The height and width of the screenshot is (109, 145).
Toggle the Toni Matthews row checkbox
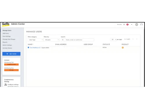(x=28, y=47)
